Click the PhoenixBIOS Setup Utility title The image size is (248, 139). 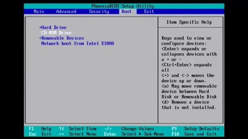pyautogui.click(x=123, y=6)
